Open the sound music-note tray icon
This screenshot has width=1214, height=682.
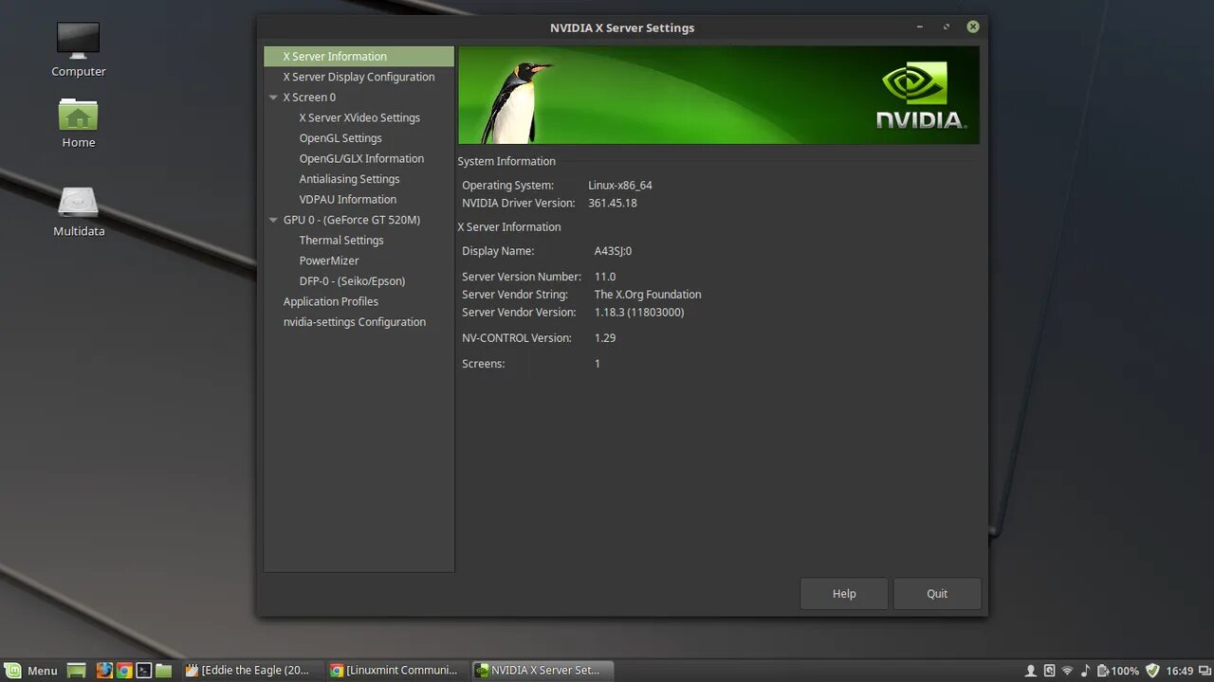click(x=1086, y=671)
